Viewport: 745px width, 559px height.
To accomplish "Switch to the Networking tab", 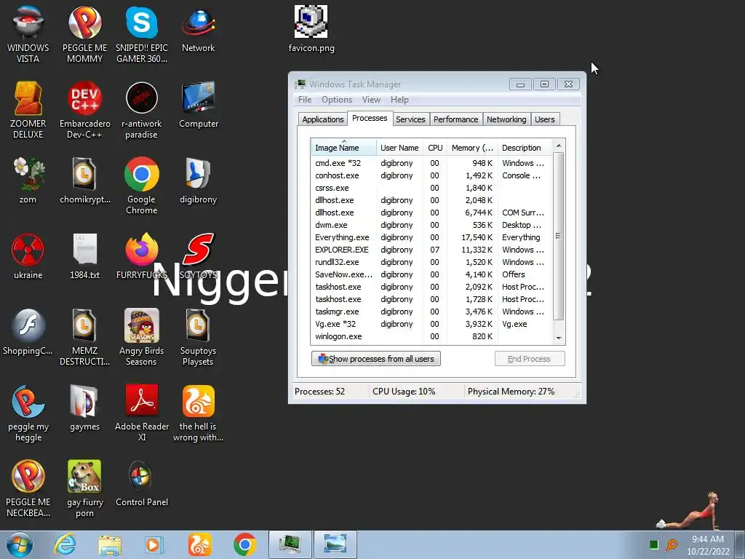I will click(506, 119).
